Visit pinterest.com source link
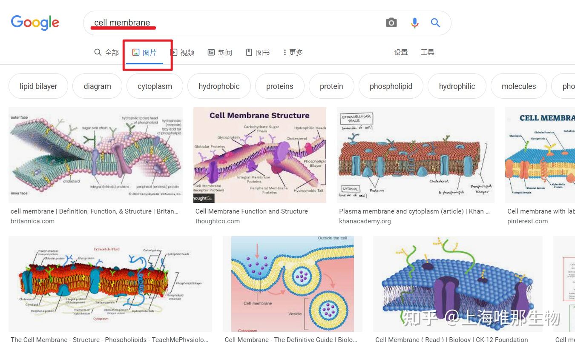Screen dimensions: 575x342 [528, 221]
